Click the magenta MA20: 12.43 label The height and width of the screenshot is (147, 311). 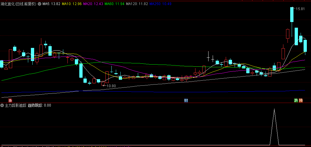coord(93,4)
